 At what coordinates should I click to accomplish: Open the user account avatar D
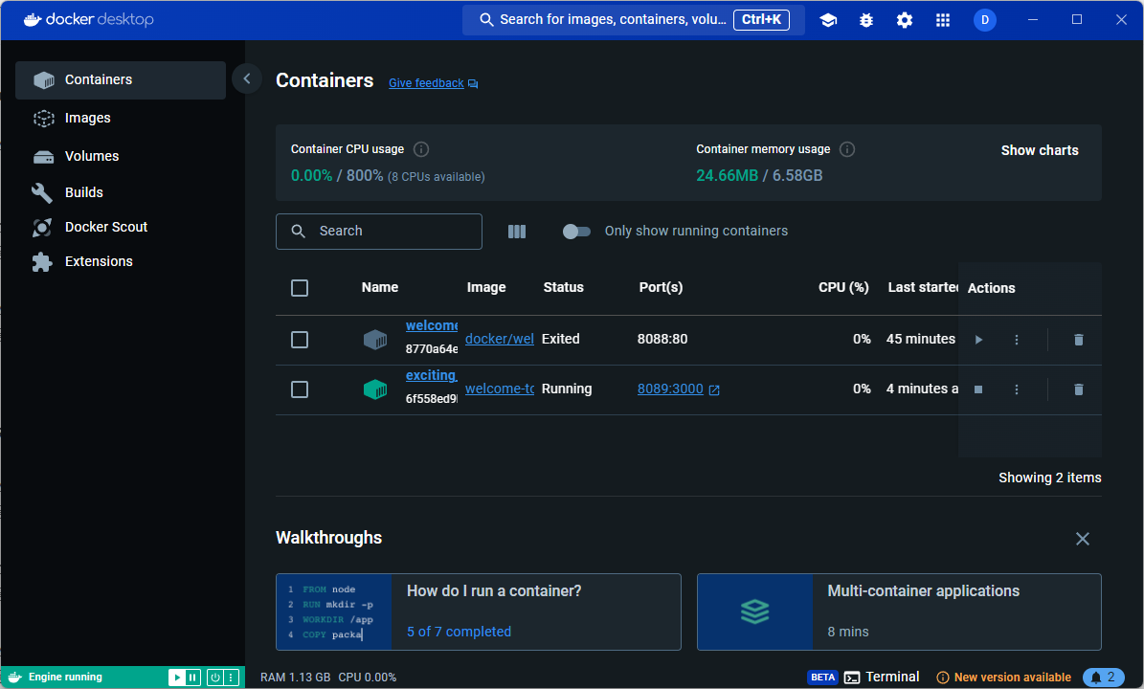point(985,20)
